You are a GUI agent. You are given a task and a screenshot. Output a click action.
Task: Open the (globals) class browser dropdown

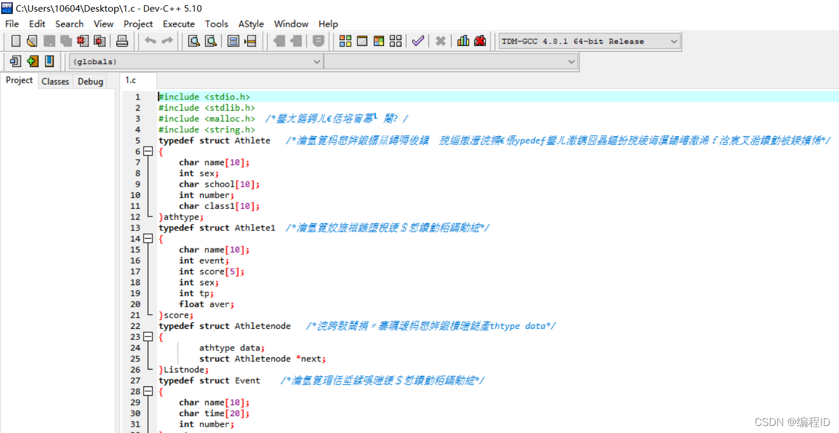click(316, 61)
